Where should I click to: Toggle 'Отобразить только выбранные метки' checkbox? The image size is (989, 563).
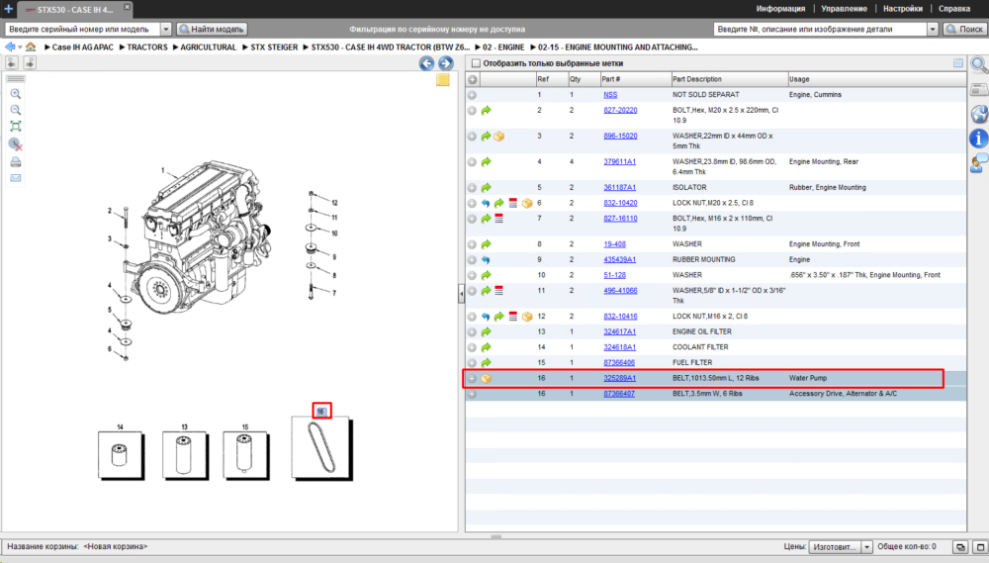[x=477, y=63]
